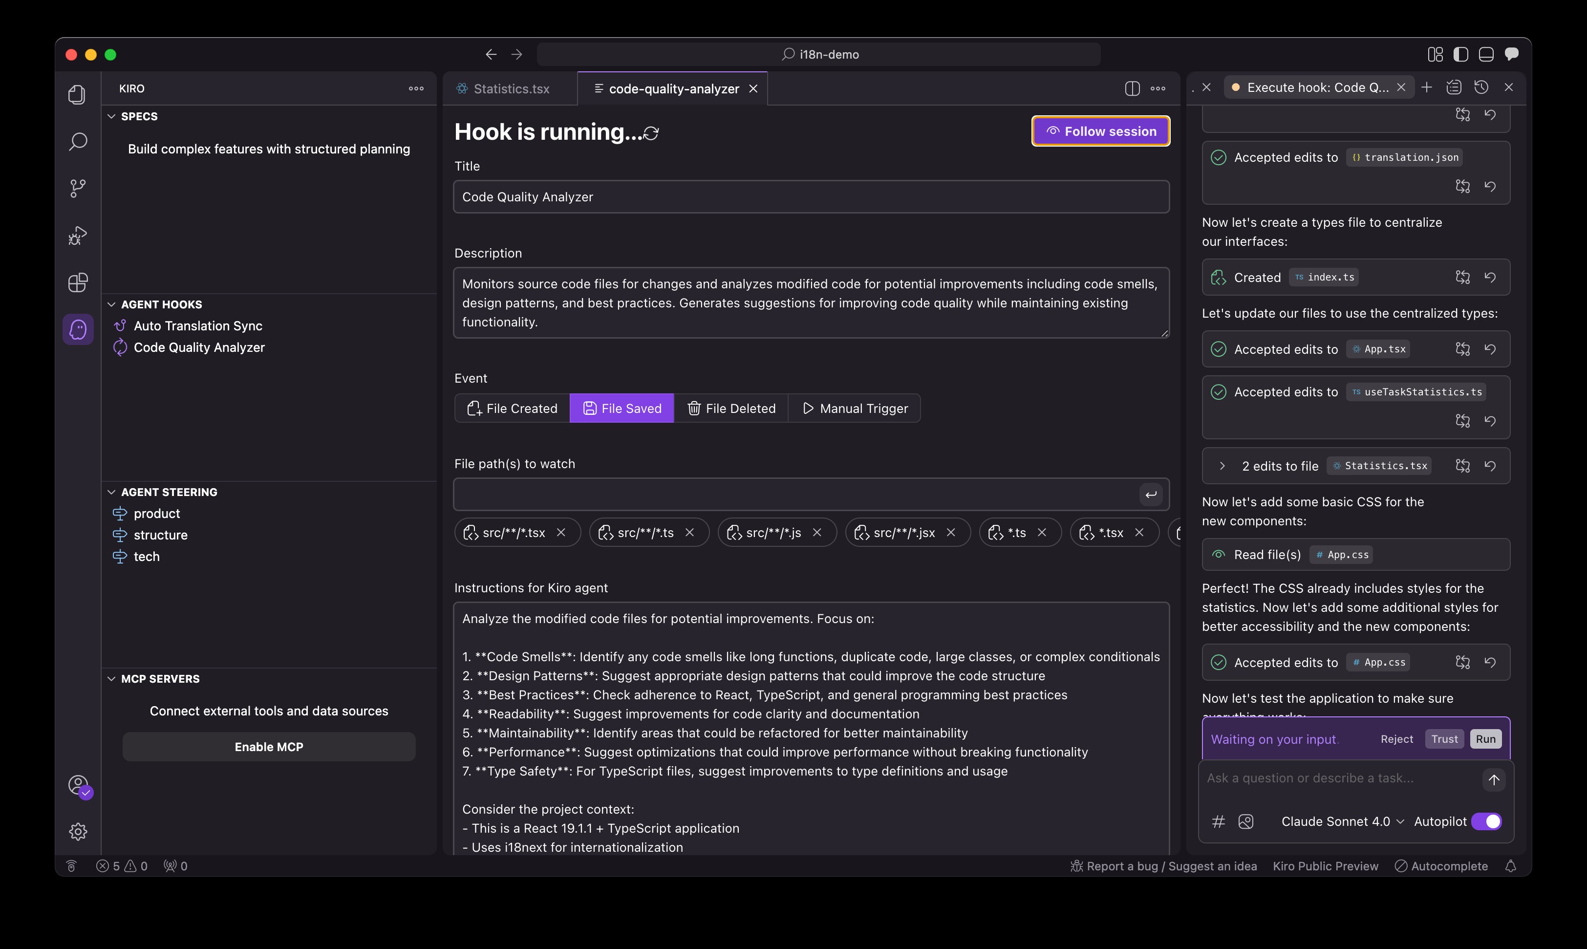Viewport: 1587px width, 949px height.
Task: Open the Extensions panel icon
Action: [77, 282]
